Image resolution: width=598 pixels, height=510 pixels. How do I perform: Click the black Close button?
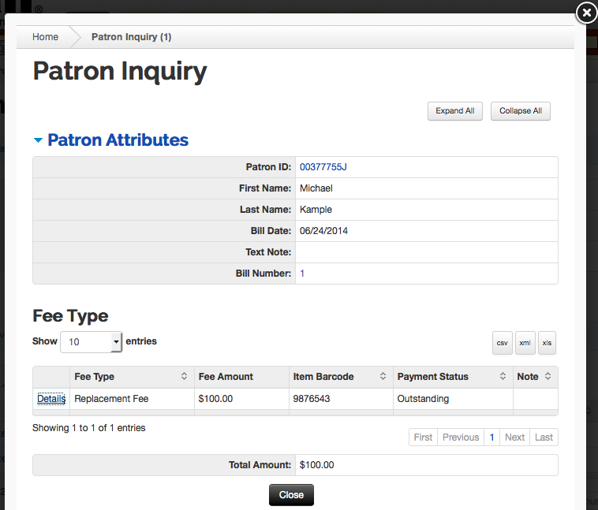click(291, 495)
